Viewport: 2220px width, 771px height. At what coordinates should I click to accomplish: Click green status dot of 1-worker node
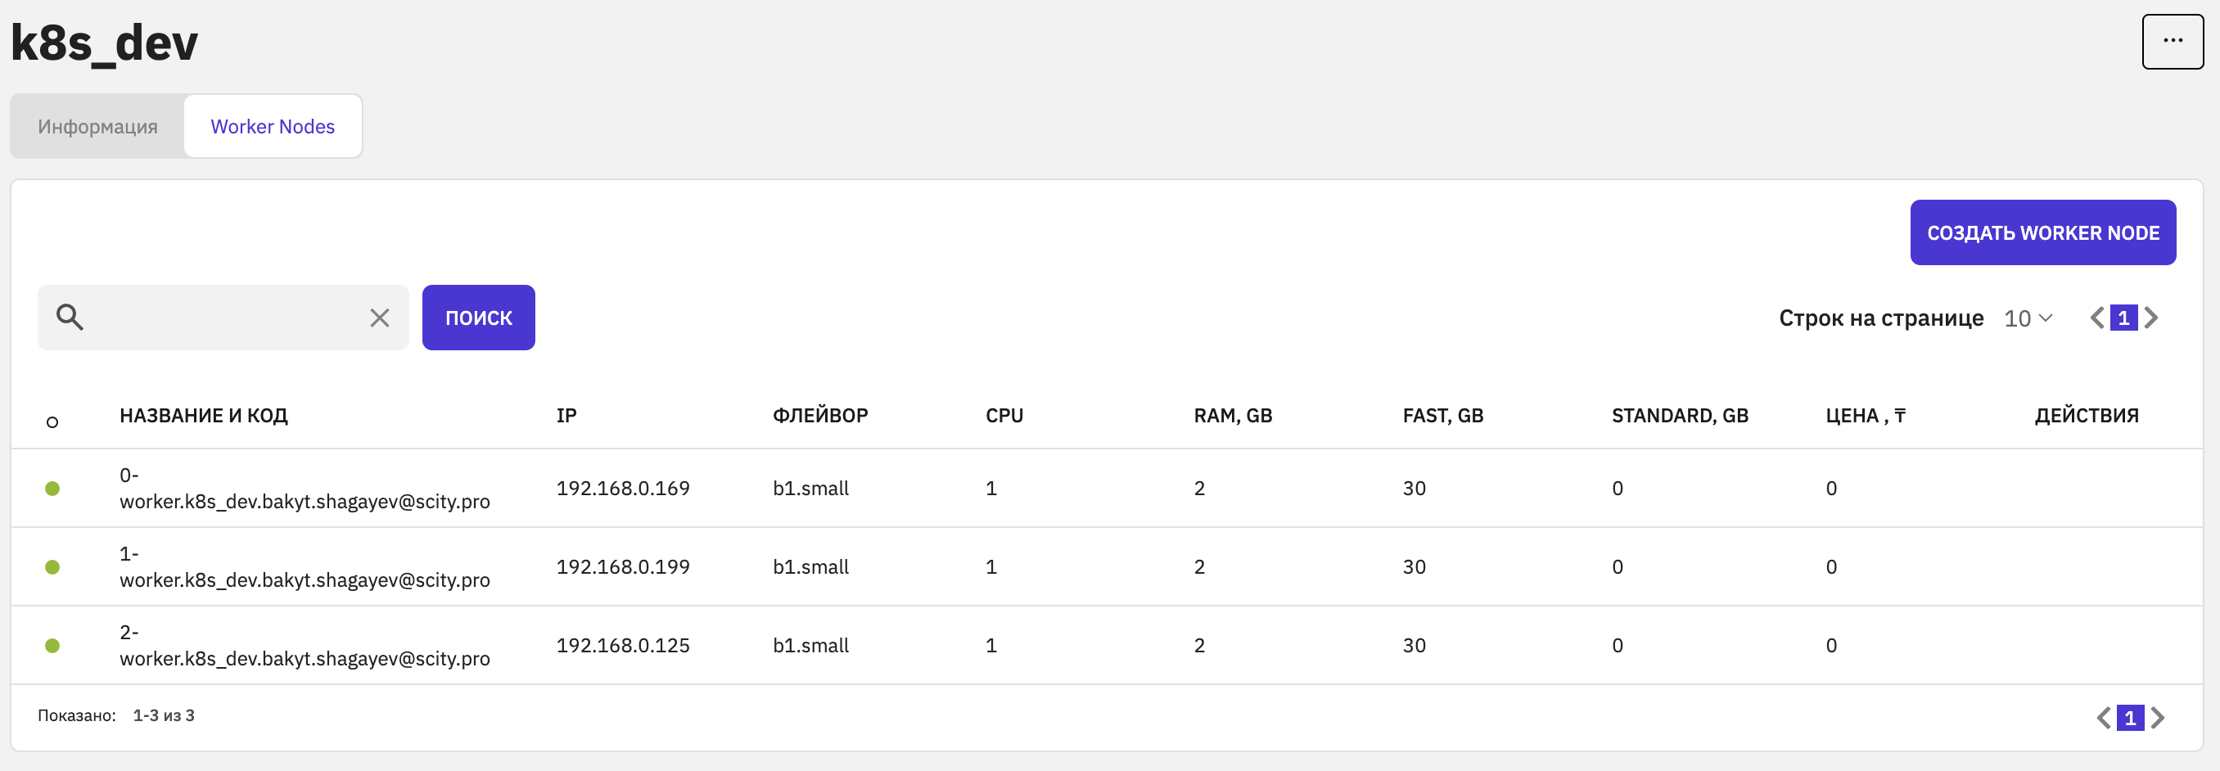[52, 567]
